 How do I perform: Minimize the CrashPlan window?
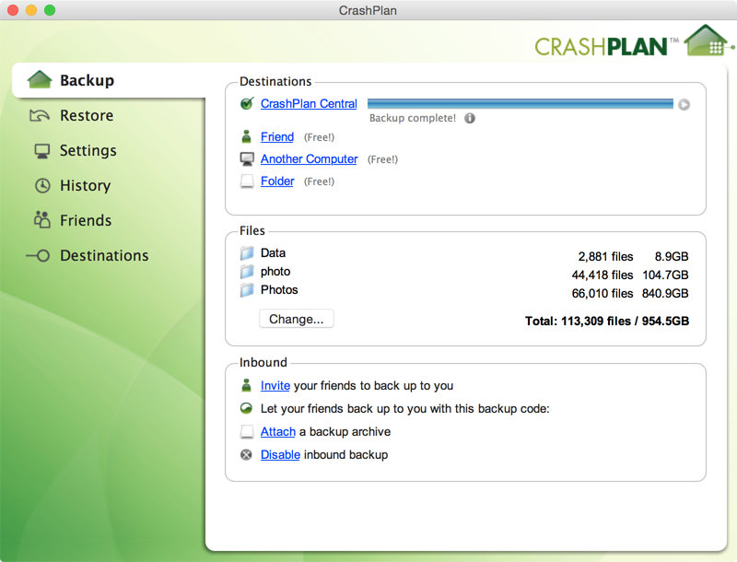(x=31, y=10)
